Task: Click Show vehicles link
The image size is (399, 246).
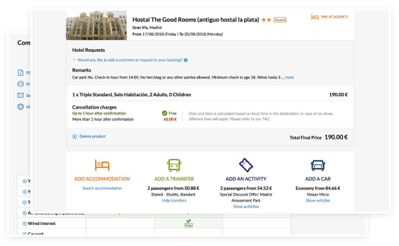Action: coord(318,200)
